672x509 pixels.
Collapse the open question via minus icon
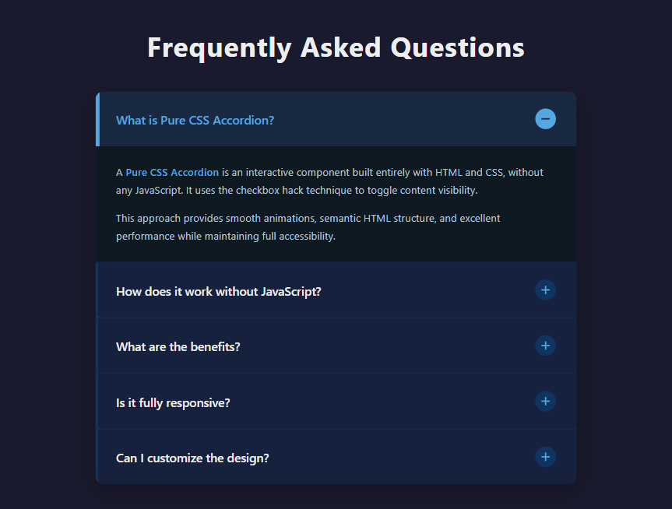[x=545, y=119]
